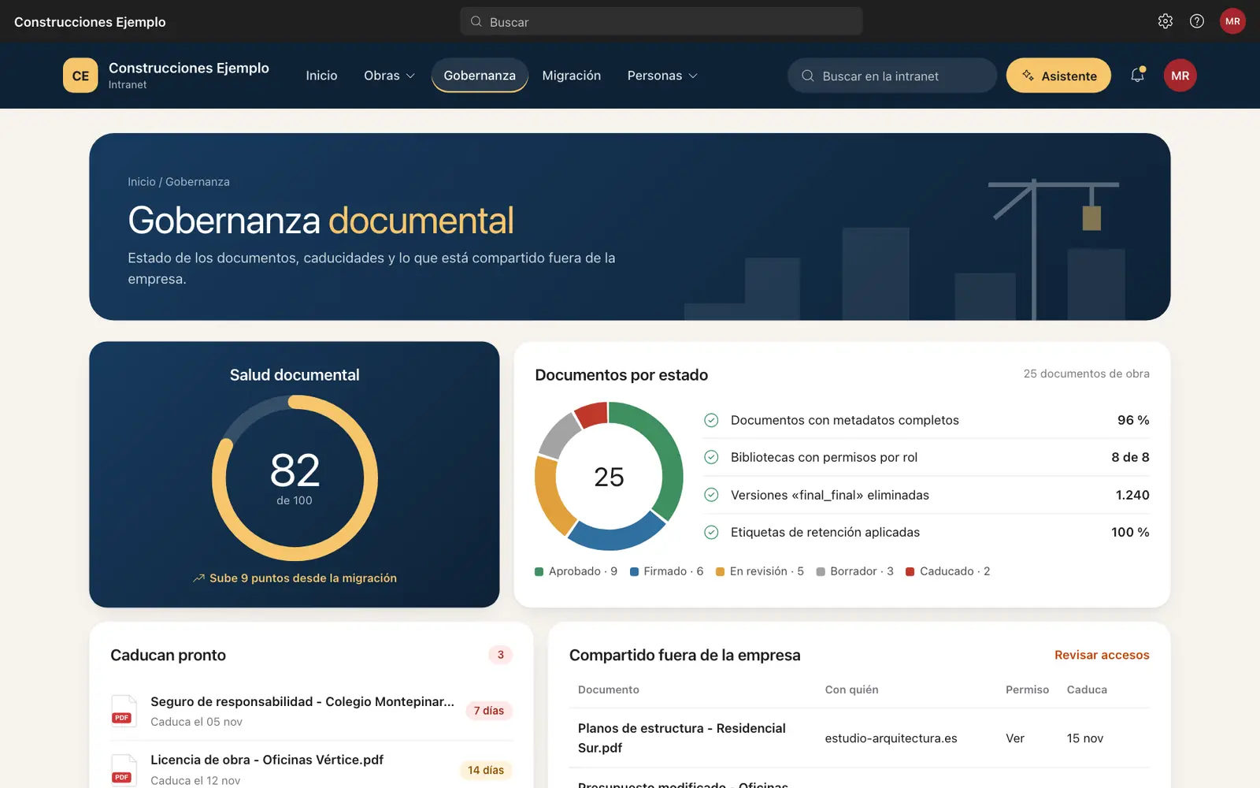Image resolution: width=1260 pixels, height=788 pixels.
Task: Open the Migración section
Action: pos(572,76)
